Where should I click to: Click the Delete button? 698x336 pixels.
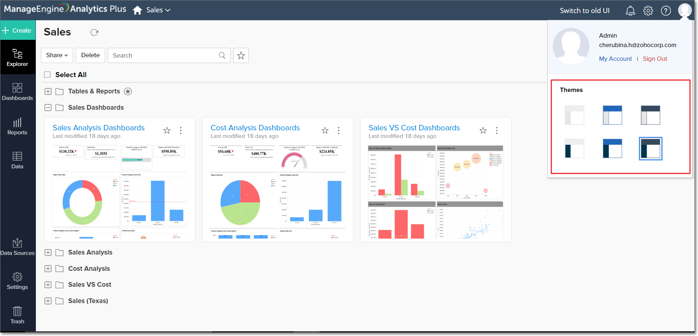click(91, 55)
